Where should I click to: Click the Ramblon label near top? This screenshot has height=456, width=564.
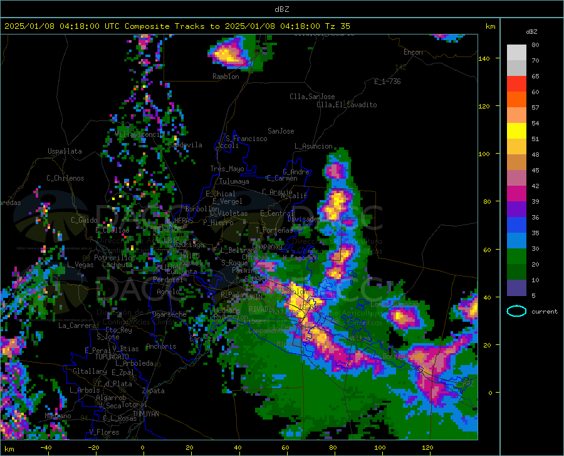pos(226,77)
